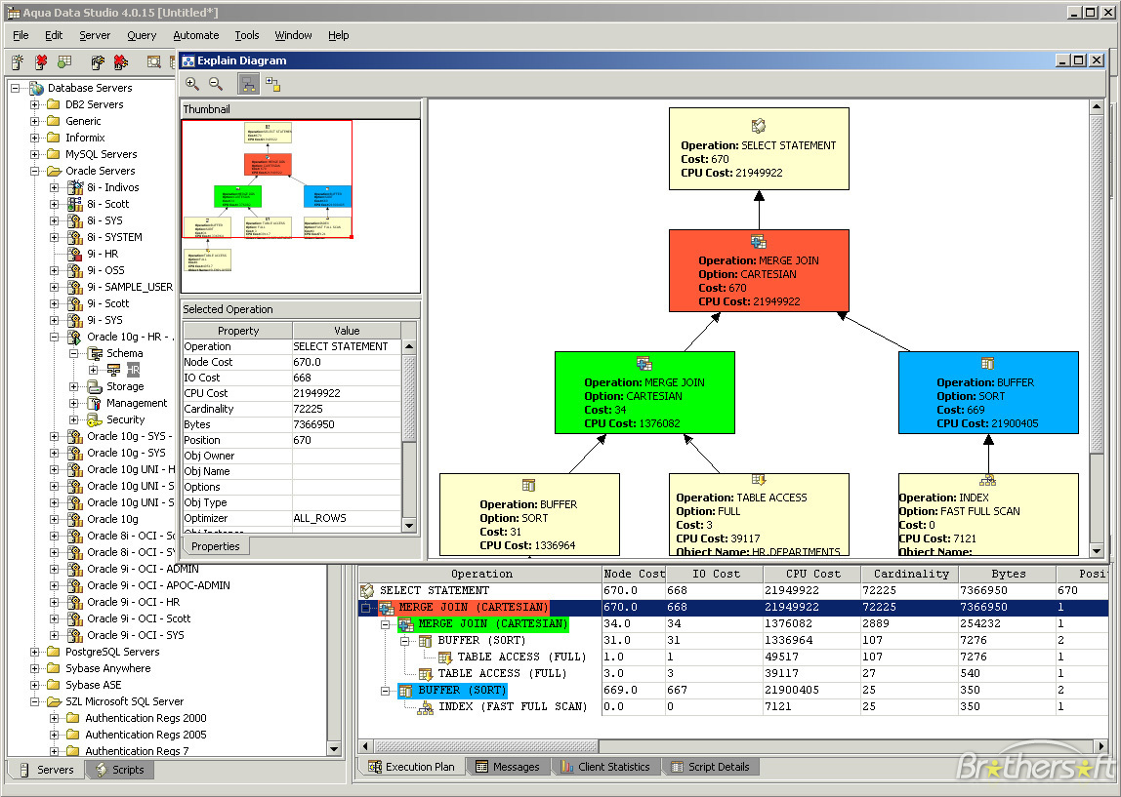Click the diagram vertical scrollbar down arrow
Viewport: 1121px width, 797px height.
pyautogui.click(x=1097, y=550)
